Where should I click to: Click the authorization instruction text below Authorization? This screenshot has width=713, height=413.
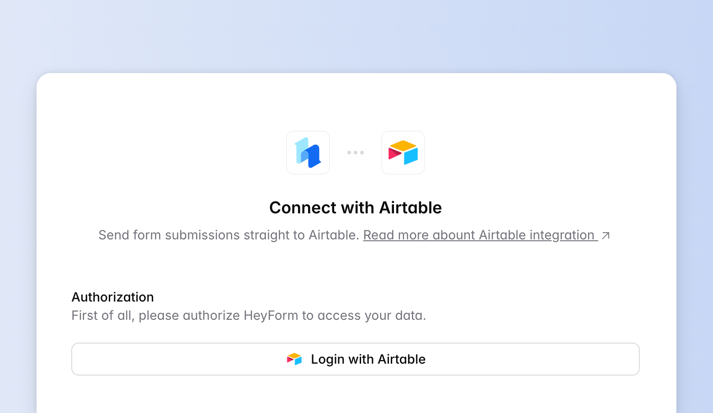coord(248,315)
